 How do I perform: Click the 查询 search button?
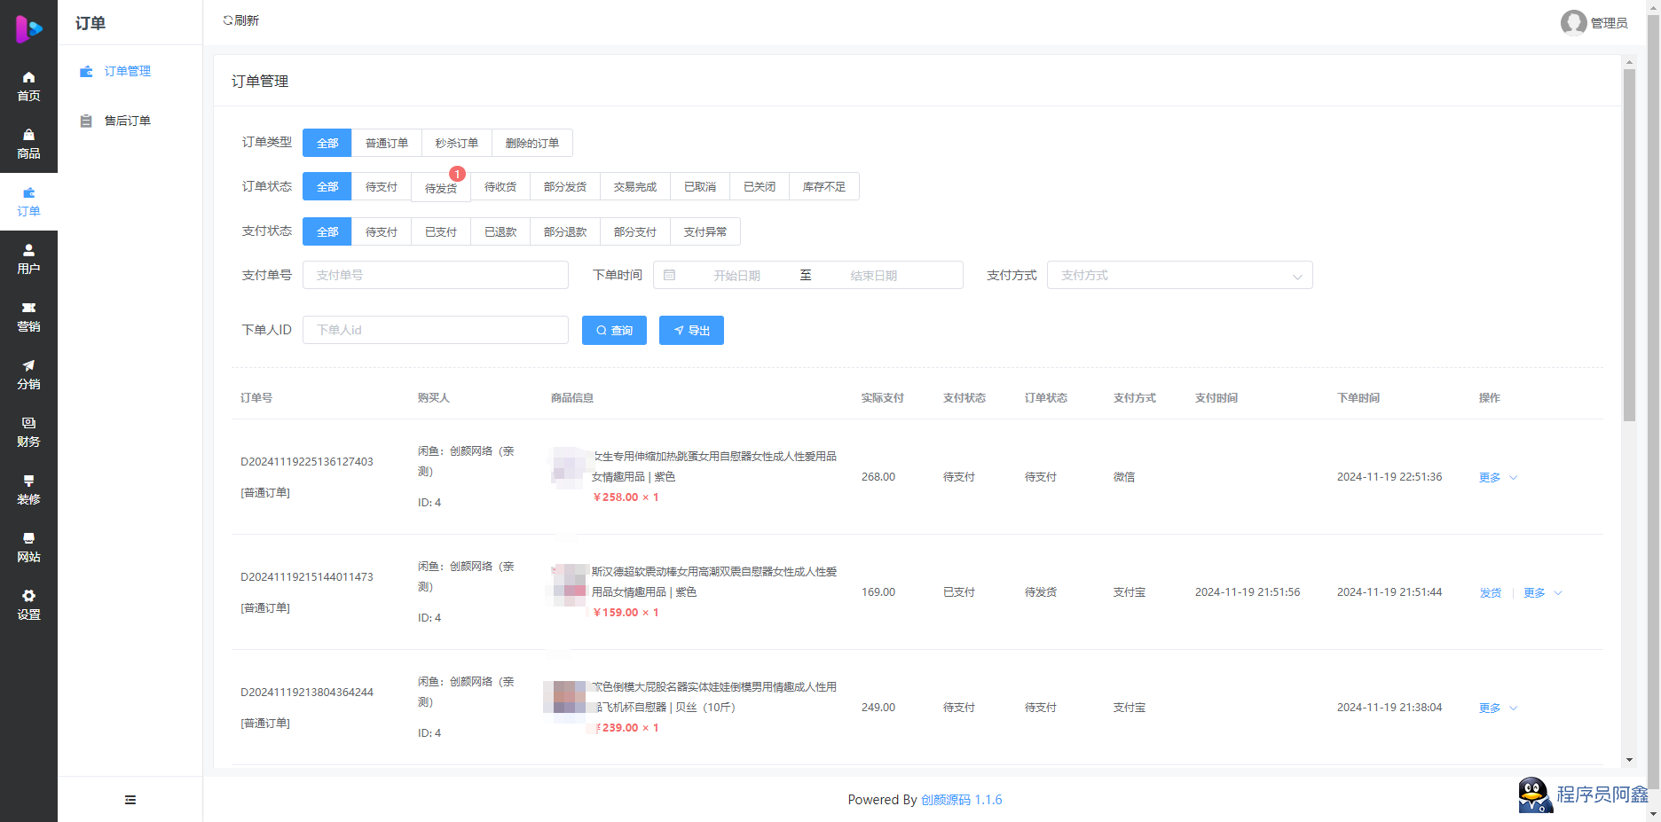click(x=614, y=330)
